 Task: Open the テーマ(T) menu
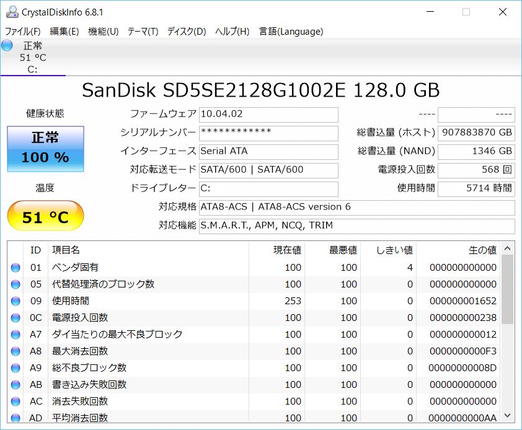click(143, 32)
